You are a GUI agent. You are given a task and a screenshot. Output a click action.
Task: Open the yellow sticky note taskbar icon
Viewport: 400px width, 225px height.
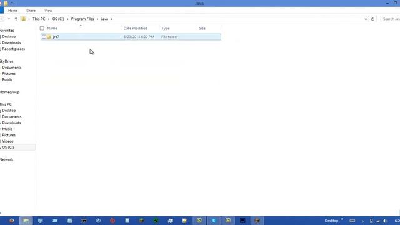coord(185,221)
